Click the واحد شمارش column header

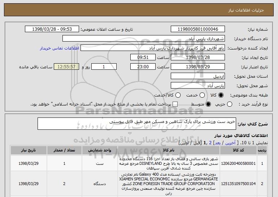click(x=100, y=150)
